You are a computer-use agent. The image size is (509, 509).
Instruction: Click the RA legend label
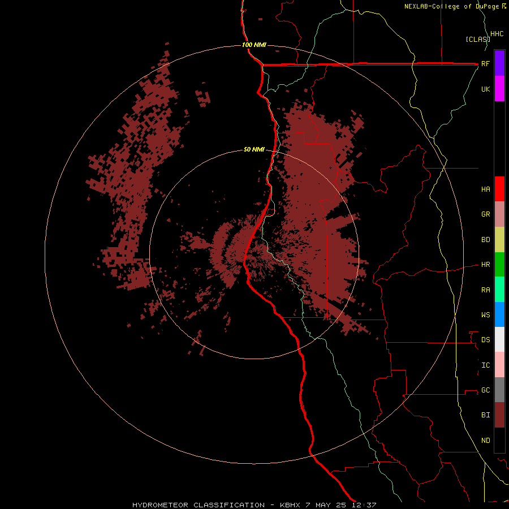click(x=485, y=290)
